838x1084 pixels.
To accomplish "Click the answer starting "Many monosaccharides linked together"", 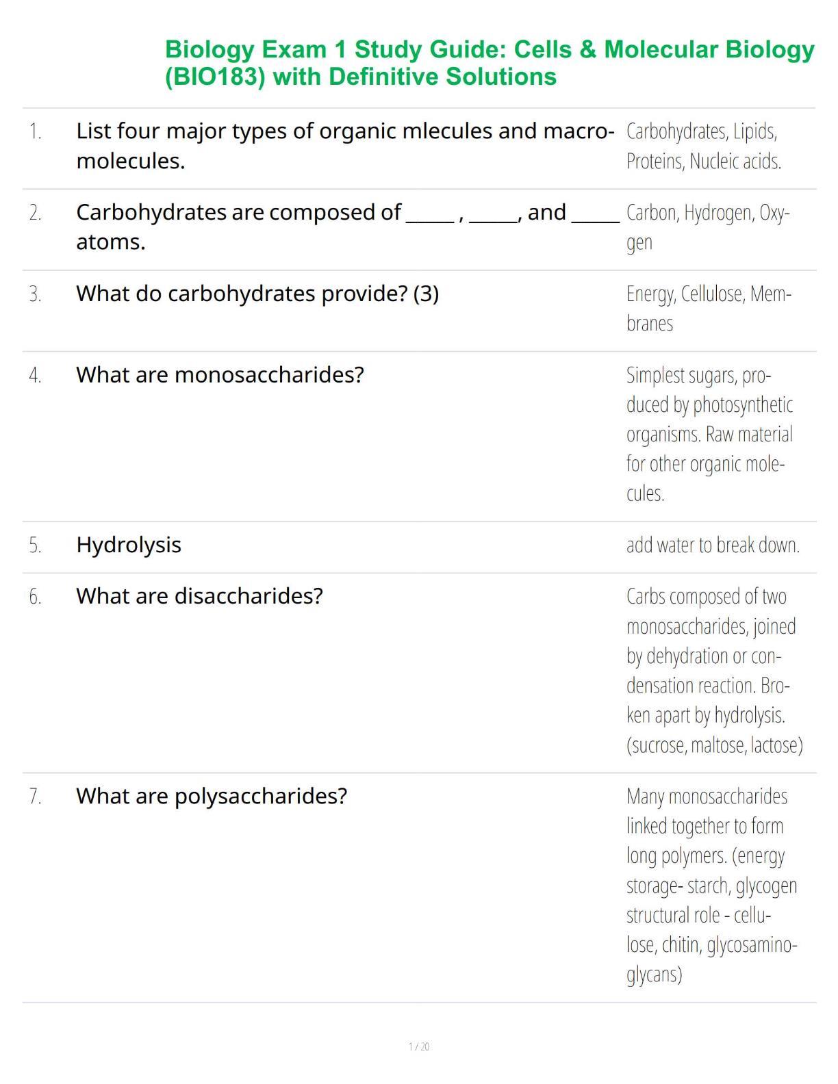I will pos(711,885).
